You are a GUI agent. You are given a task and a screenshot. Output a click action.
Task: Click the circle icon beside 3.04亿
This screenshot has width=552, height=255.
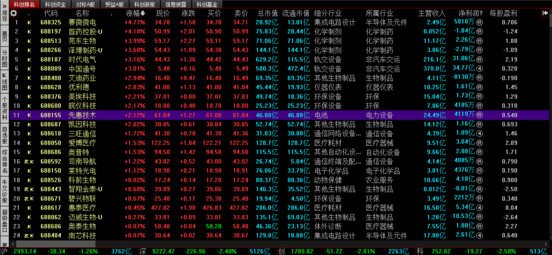click(x=479, y=143)
